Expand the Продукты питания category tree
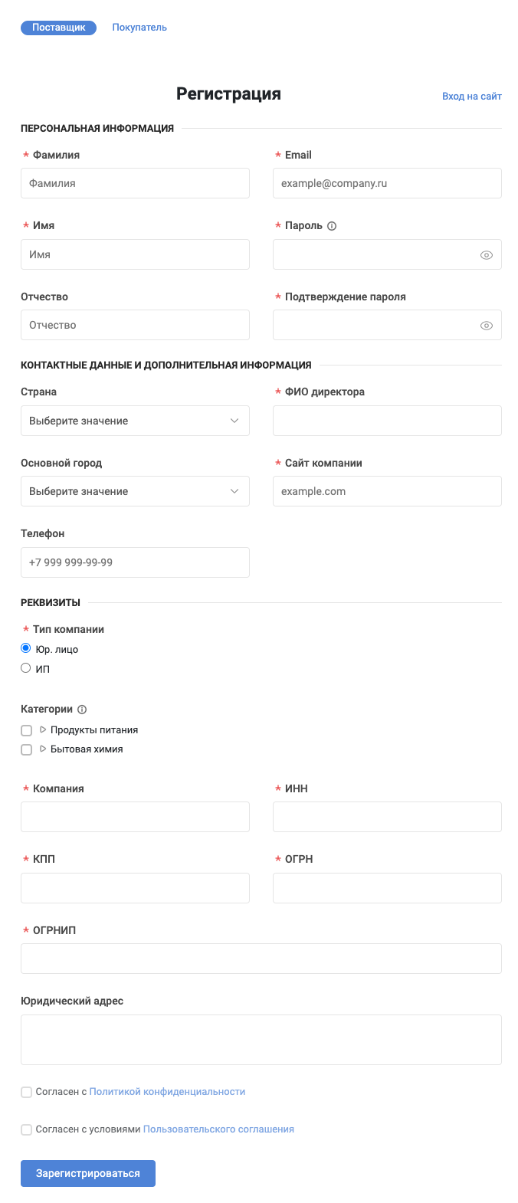 [x=43, y=729]
